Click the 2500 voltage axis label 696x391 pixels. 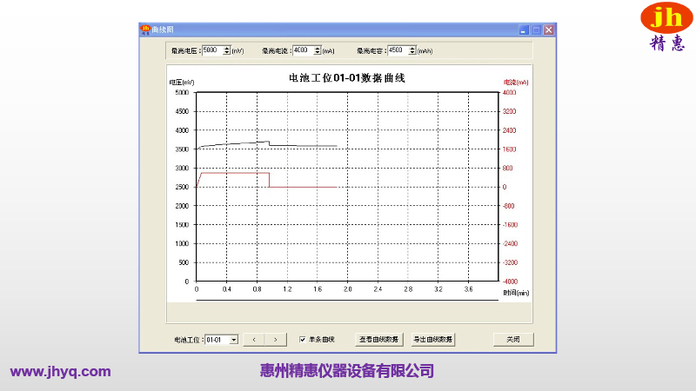point(182,187)
